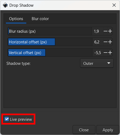The width and height of the screenshot is (120, 135).
Task: Close the Drop Shadow dialog with X
Action: (114, 5)
